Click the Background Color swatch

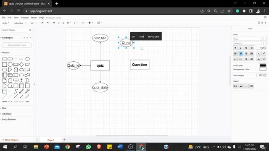point(263,69)
